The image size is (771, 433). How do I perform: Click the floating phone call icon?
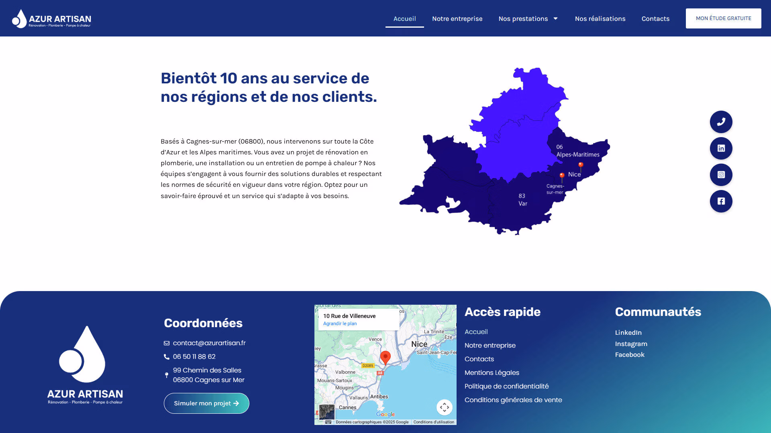tap(721, 122)
